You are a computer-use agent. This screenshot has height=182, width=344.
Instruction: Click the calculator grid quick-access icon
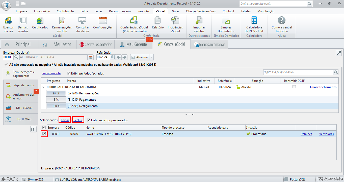click(x=17, y=4)
